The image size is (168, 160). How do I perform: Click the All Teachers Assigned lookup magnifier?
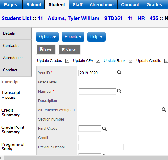tap(164, 110)
